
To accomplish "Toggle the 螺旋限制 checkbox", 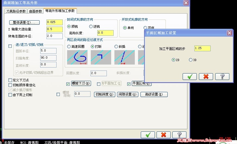I will click(x=58, y=94).
